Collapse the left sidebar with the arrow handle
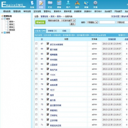The image size is (128, 128). (32, 71)
